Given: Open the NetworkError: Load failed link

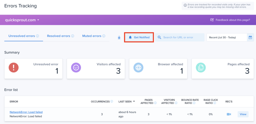Looking at the screenshot, I should (26, 112).
